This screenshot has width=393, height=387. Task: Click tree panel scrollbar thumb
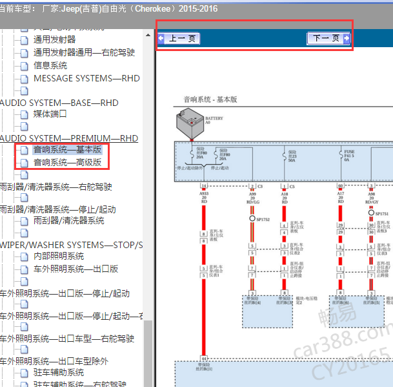(x=148, y=353)
